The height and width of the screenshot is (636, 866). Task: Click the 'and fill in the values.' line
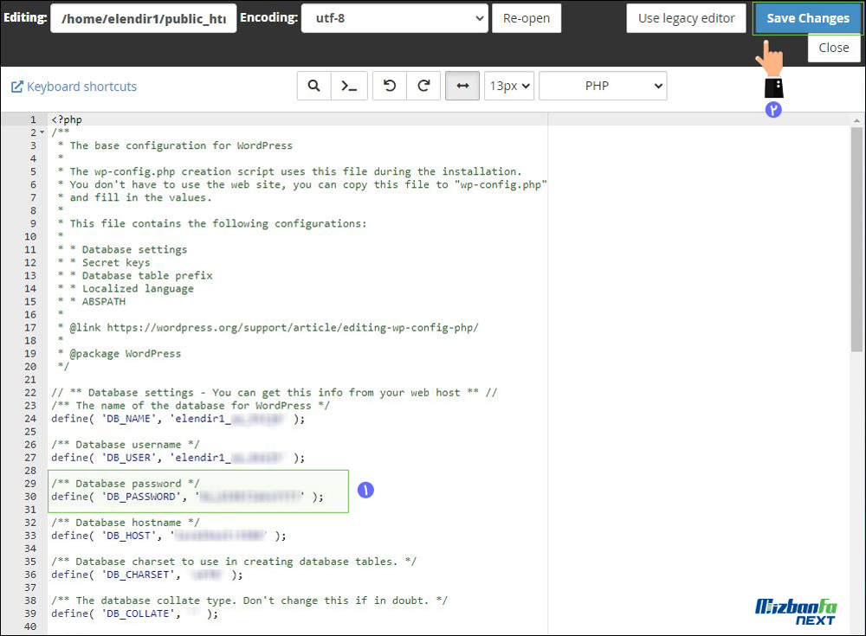tap(135, 197)
